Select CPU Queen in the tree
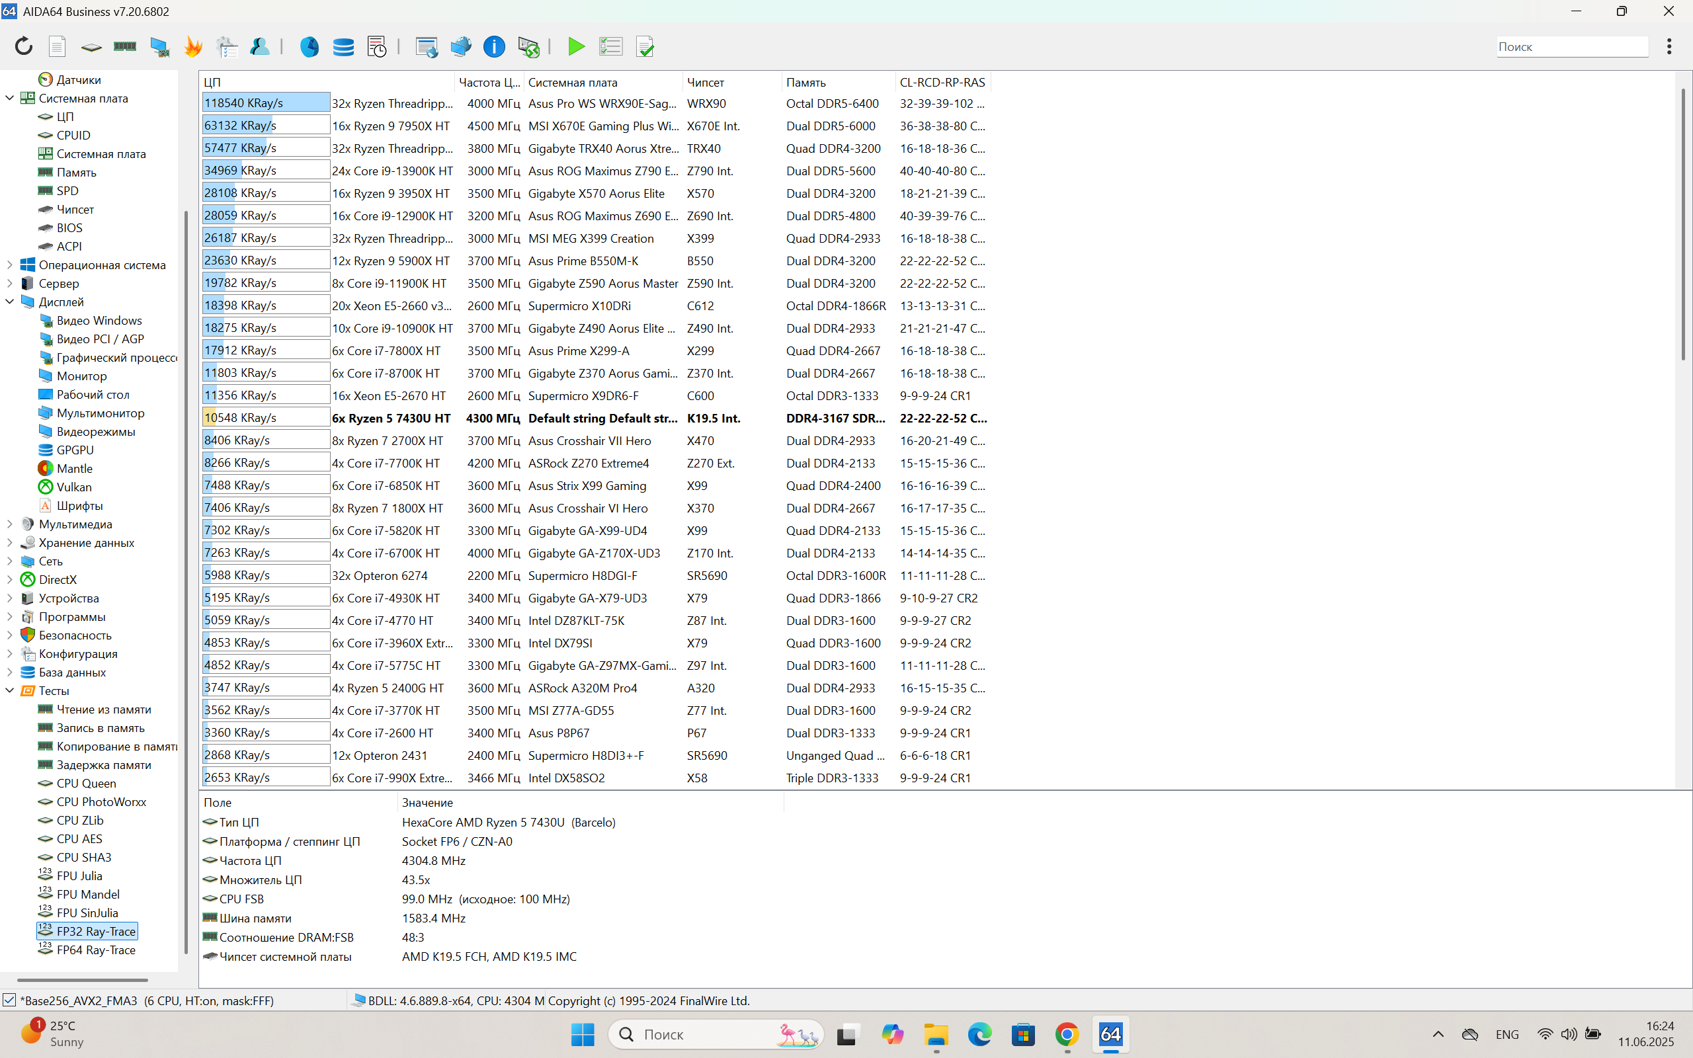1693x1058 pixels. [86, 783]
